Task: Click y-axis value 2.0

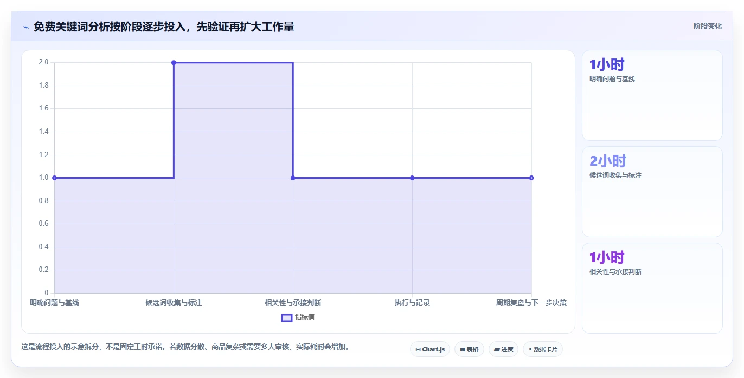Action: point(43,62)
